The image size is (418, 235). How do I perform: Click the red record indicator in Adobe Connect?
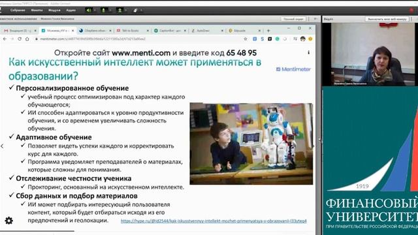click(412, 10)
